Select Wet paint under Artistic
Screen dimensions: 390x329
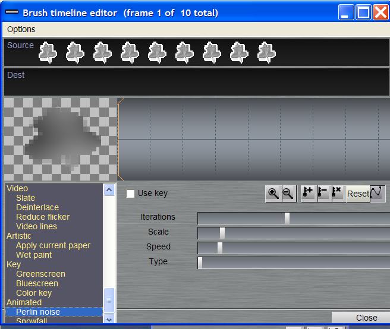pyautogui.click(x=34, y=255)
